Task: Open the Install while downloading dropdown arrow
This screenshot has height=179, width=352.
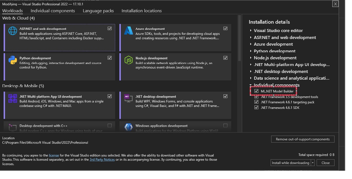Action: tap(313, 163)
